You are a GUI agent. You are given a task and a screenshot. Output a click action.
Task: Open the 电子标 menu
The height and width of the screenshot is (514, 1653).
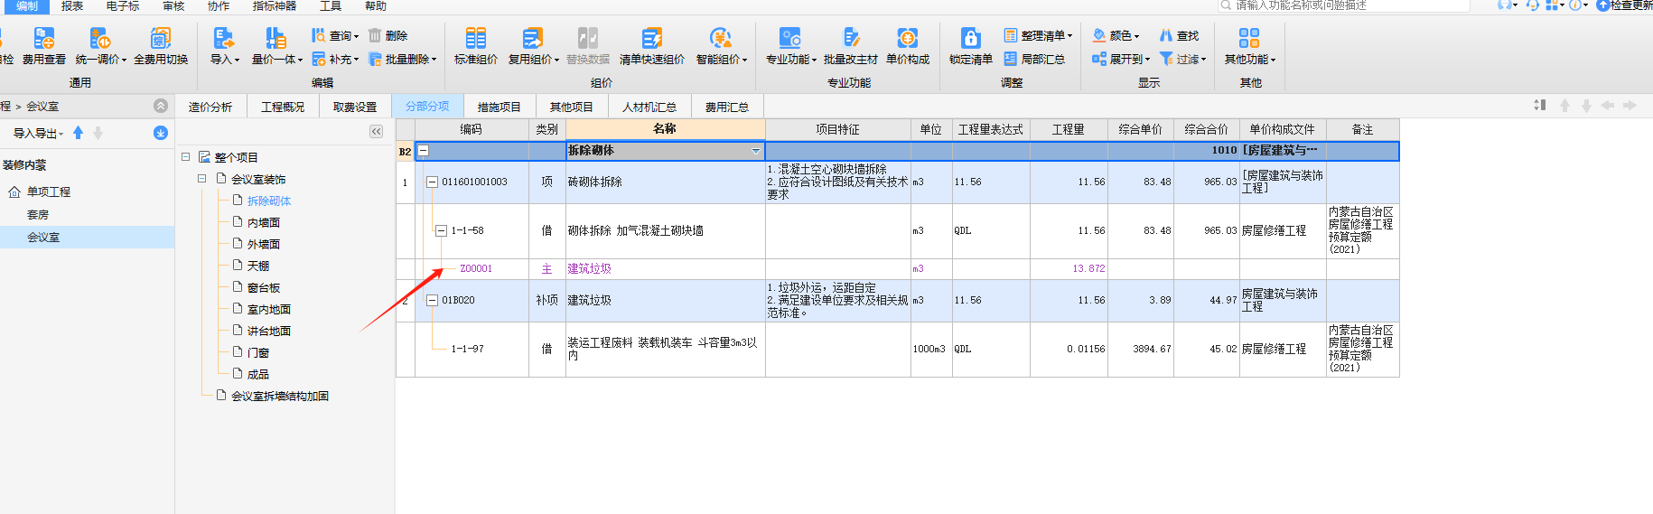123,6
